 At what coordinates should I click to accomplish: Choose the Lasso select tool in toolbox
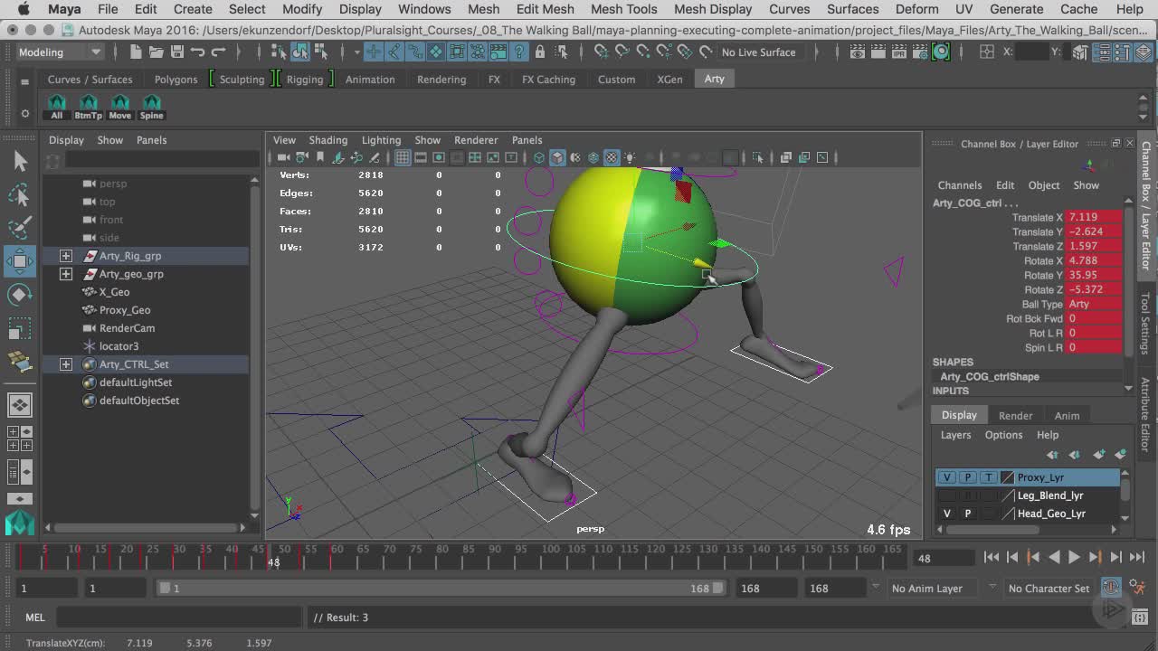click(x=20, y=194)
